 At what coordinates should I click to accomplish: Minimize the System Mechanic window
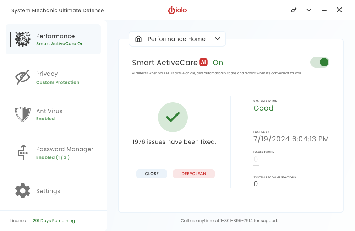[x=324, y=10]
